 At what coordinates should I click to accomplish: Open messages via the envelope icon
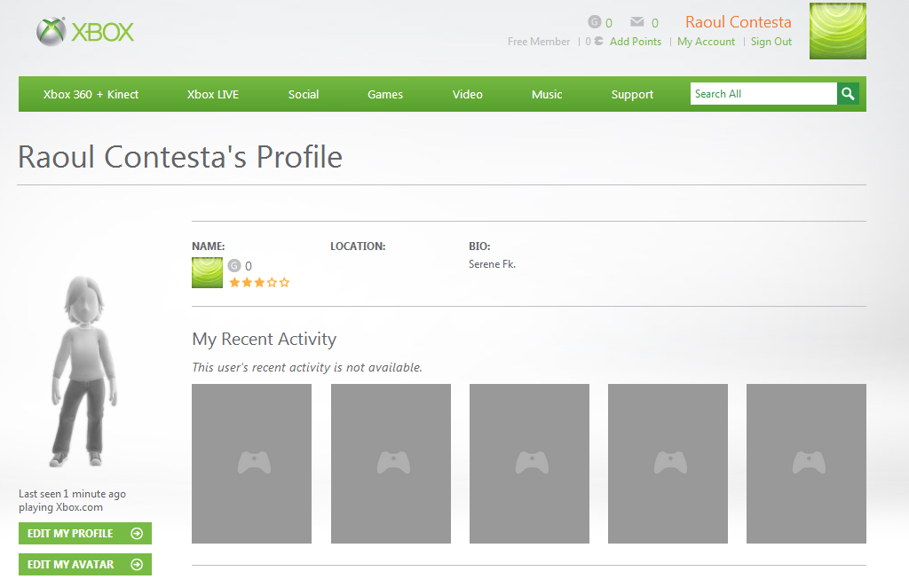point(637,22)
